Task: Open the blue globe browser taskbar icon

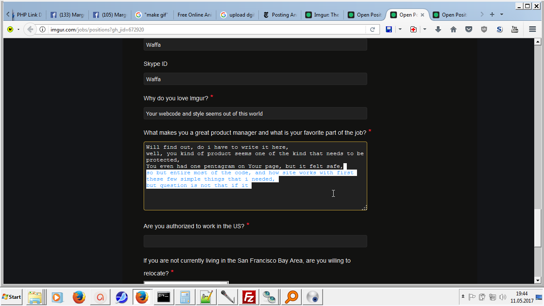Action: coord(122,297)
